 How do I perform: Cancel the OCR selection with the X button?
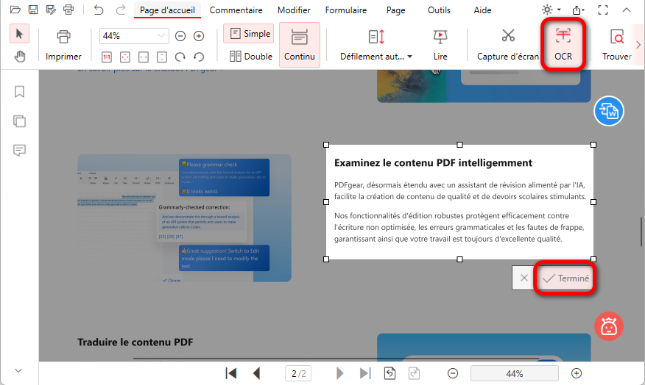tap(524, 278)
